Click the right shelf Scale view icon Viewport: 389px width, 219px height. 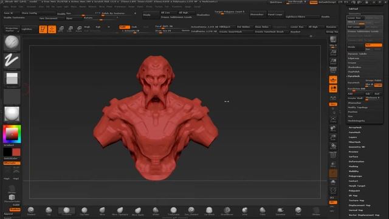tap(333, 137)
